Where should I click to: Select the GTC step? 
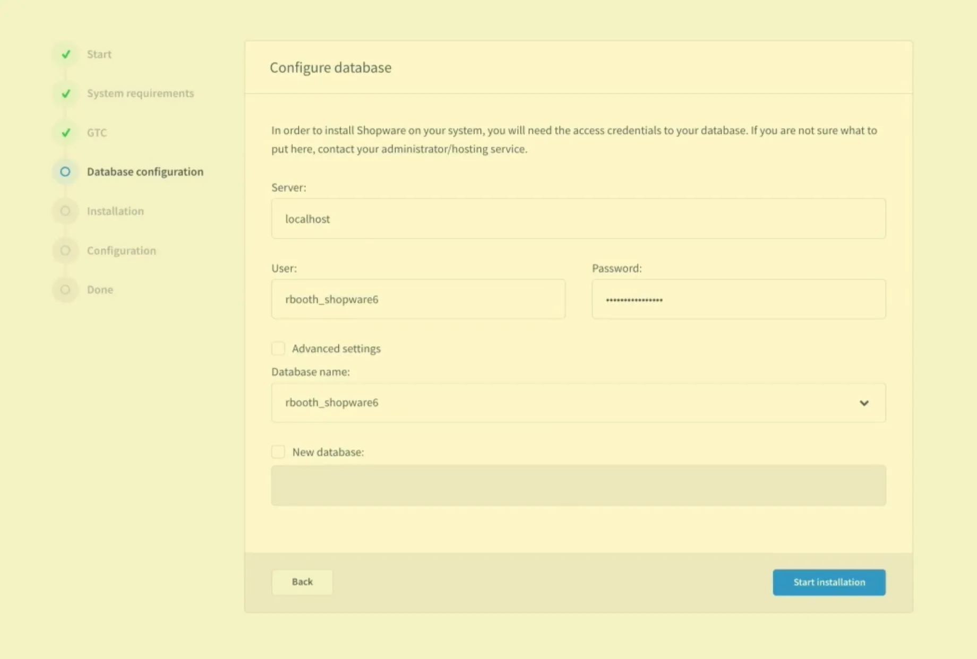pyautogui.click(x=97, y=133)
